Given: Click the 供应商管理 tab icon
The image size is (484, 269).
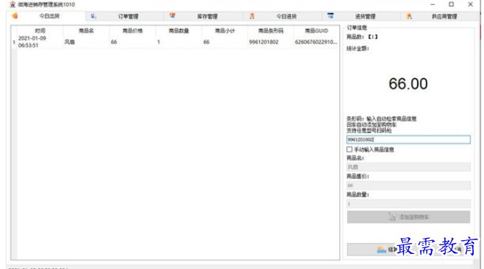Looking at the screenshot, I should click(x=409, y=16).
